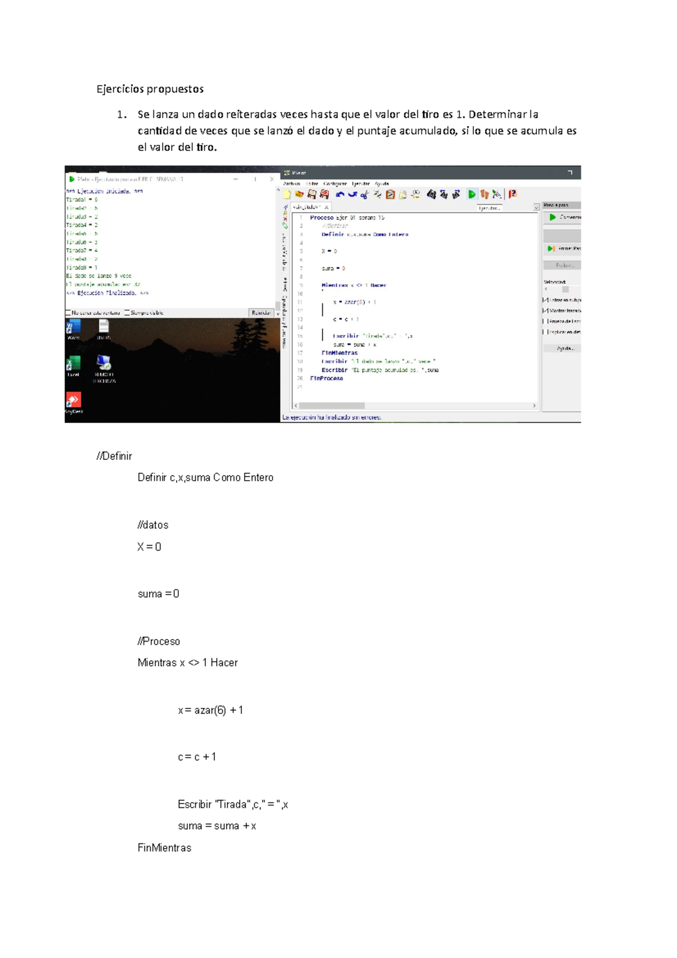Click the Comenzar button in step panel
677x958 pixels.
[563, 217]
